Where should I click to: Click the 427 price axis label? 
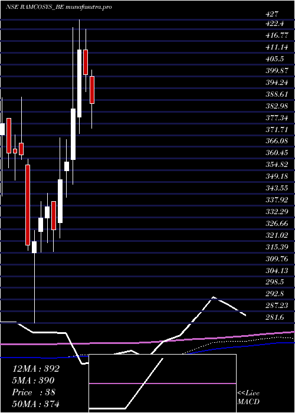pyautogui.click(x=272, y=14)
